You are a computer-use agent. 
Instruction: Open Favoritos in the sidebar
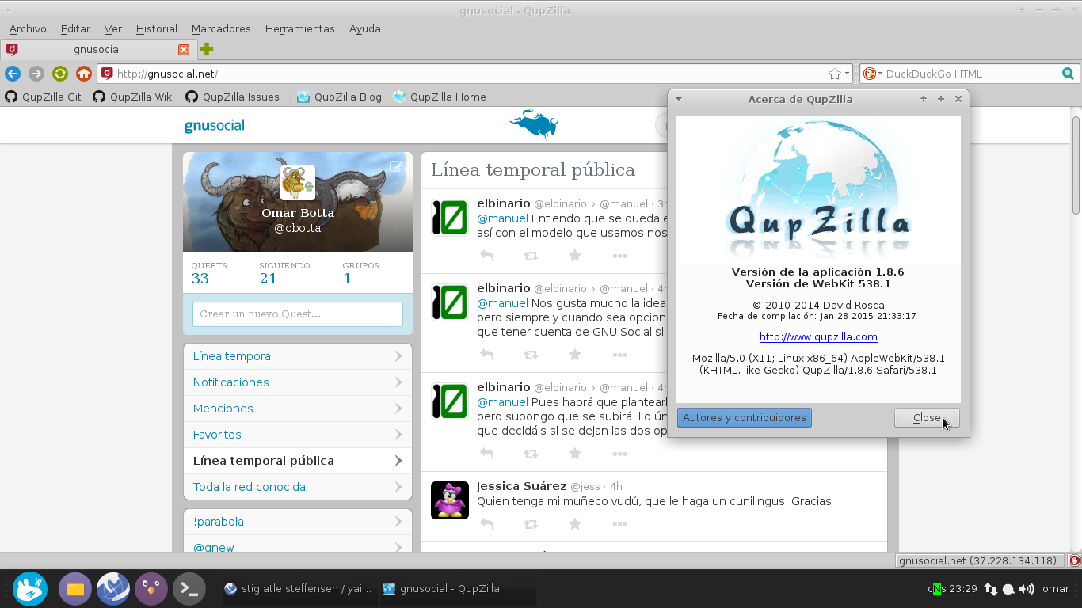tap(298, 435)
